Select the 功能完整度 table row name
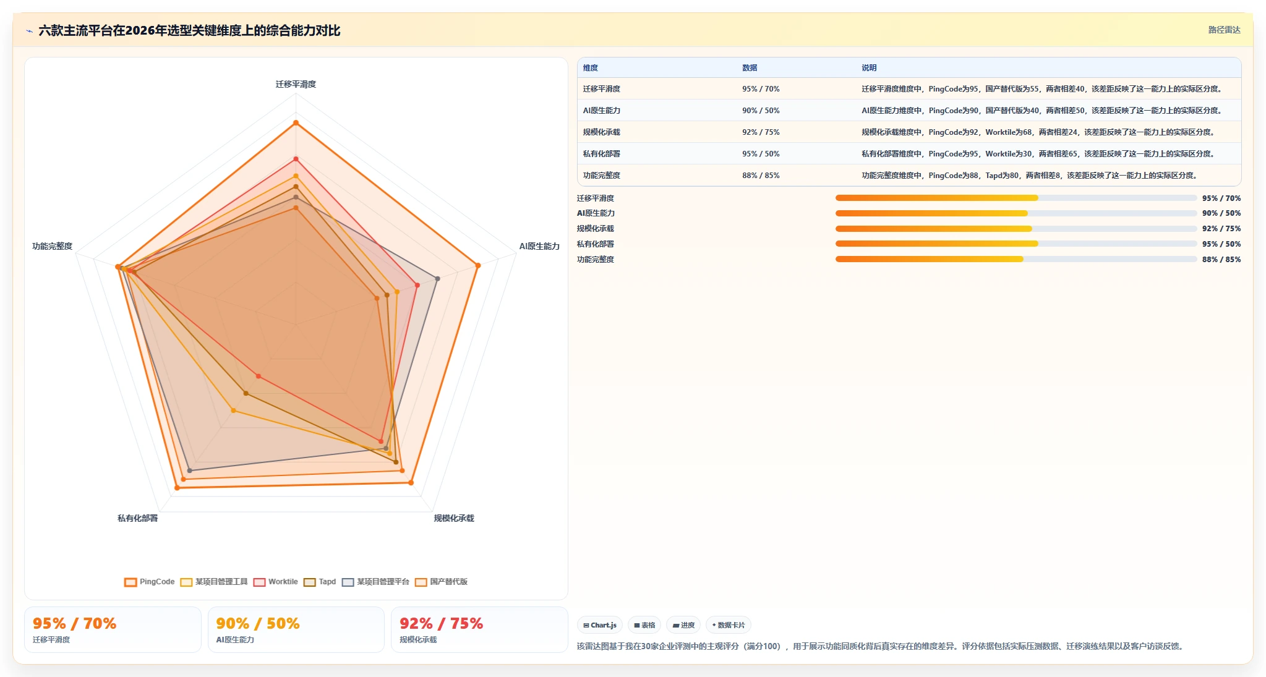 tap(601, 176)
